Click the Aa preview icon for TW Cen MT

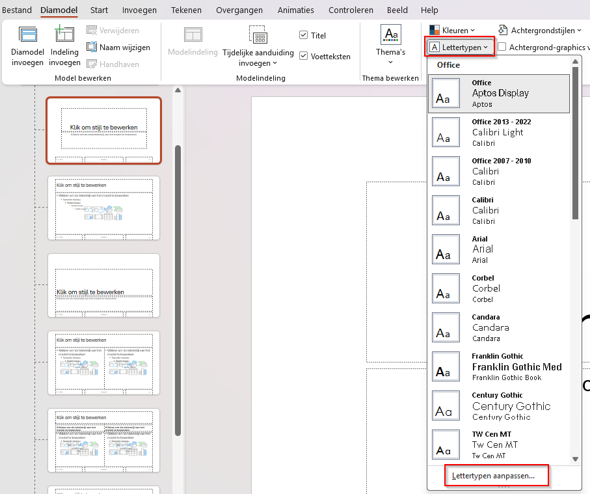446,445
